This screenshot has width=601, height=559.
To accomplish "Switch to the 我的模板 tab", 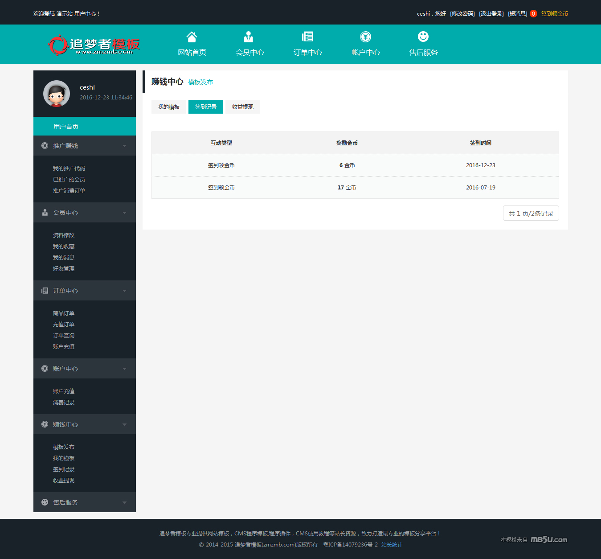I will [x=169, y=107].
